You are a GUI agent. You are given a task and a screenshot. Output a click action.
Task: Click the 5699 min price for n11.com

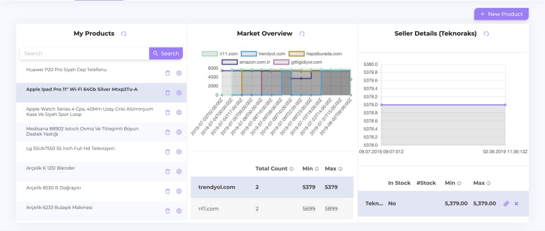pos(309,209)
